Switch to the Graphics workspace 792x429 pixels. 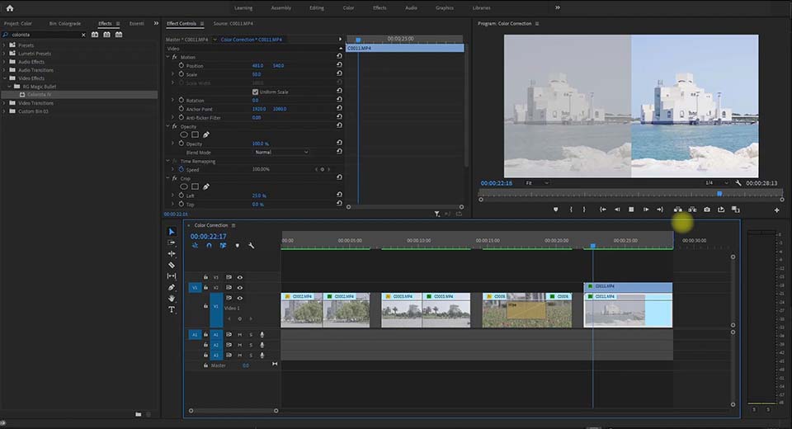(x=445, y=8)
